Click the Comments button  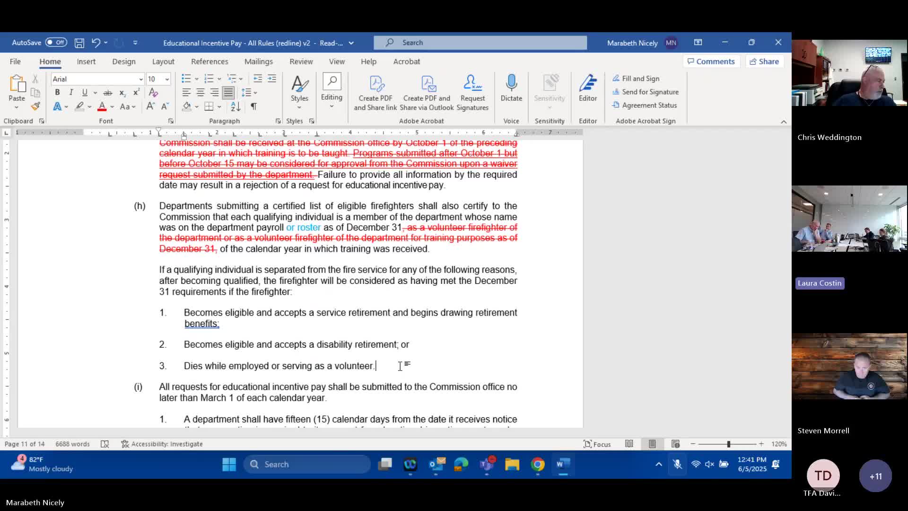pyautogui.click(x=711, y=62)
